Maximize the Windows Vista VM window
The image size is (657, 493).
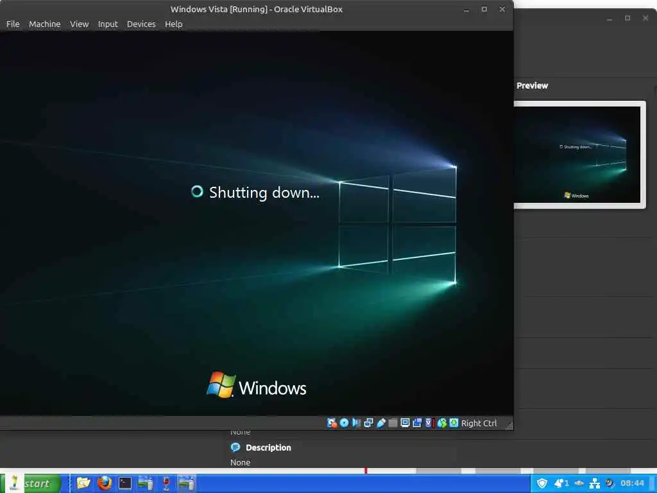(484, 9)
